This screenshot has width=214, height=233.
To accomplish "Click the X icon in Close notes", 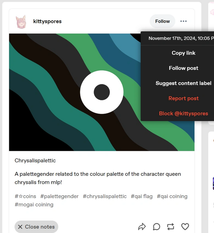I will tap(20, 227).
